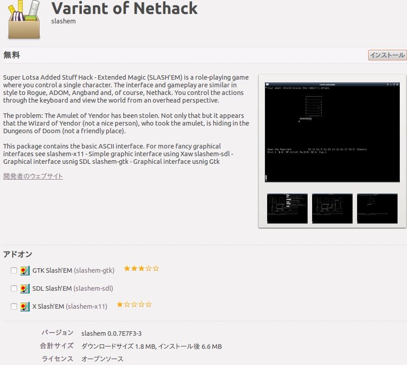
Task: Select the second small screenshot thumbnail
Action: pos(332,208)
